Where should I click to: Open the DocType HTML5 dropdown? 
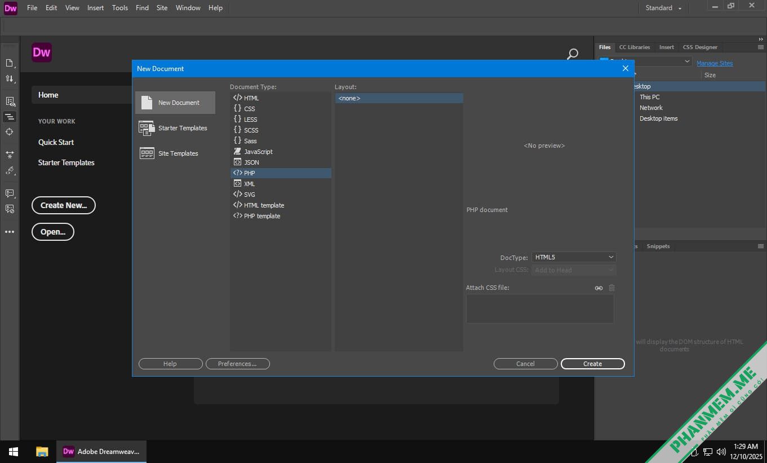(x=574, y=257)
